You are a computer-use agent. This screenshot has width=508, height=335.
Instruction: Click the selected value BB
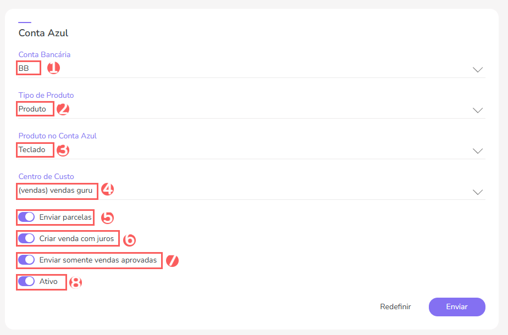(24, 68)
